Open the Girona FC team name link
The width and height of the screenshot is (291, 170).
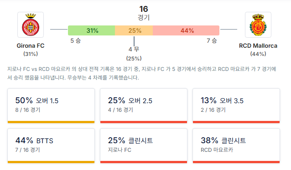tap(31, 46)
